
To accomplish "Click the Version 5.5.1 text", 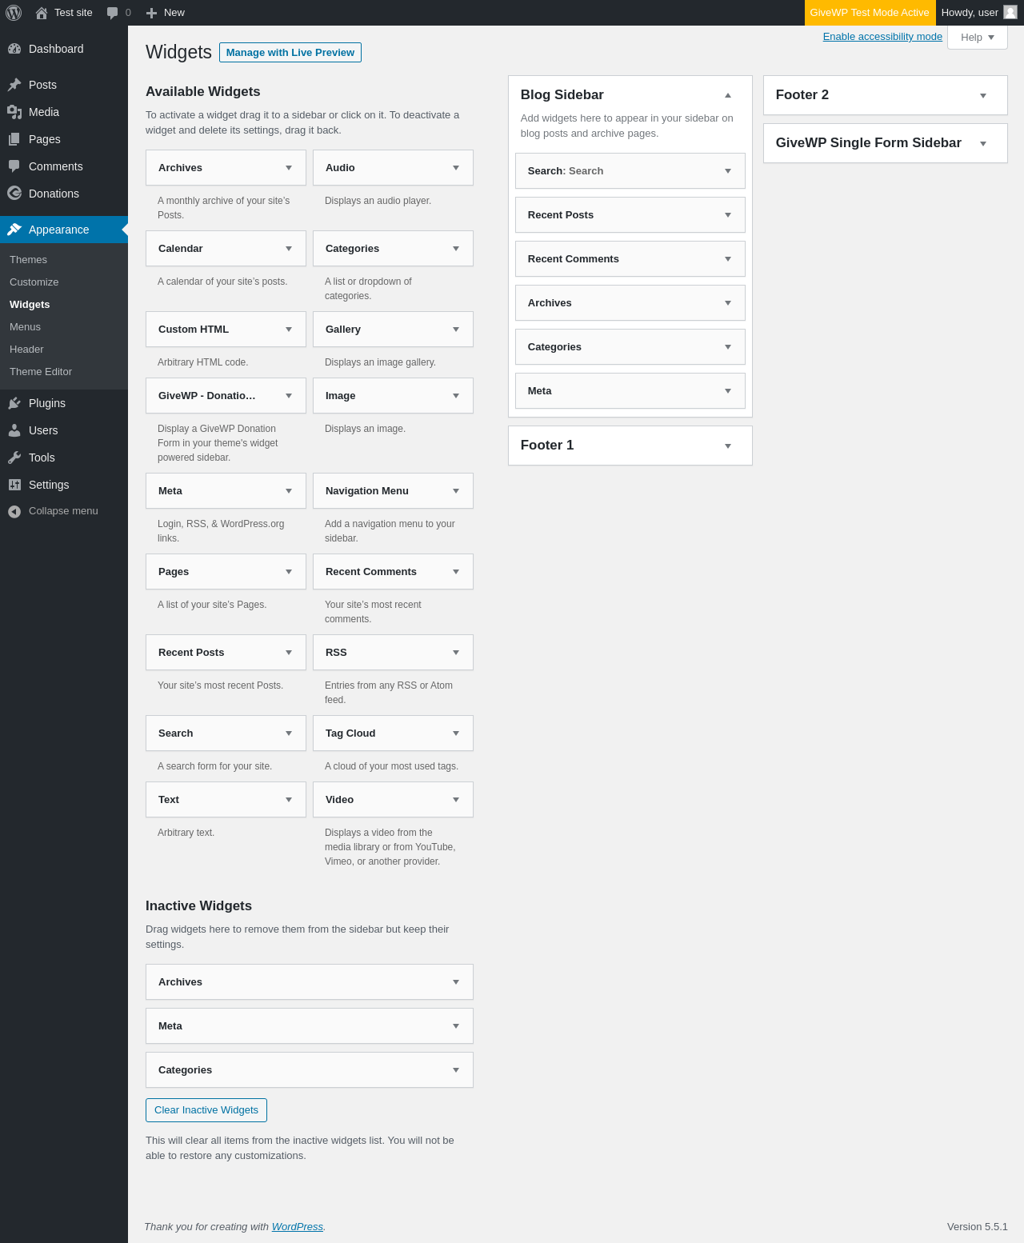I will [977, 1227].
